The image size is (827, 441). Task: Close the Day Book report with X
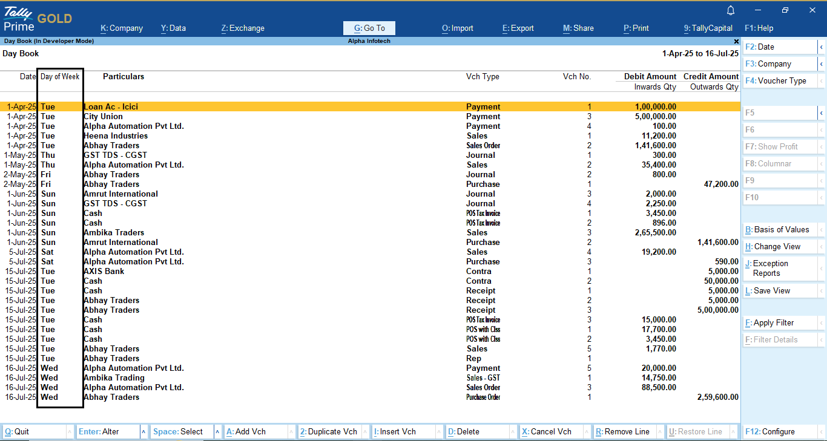tap(736, 41)
